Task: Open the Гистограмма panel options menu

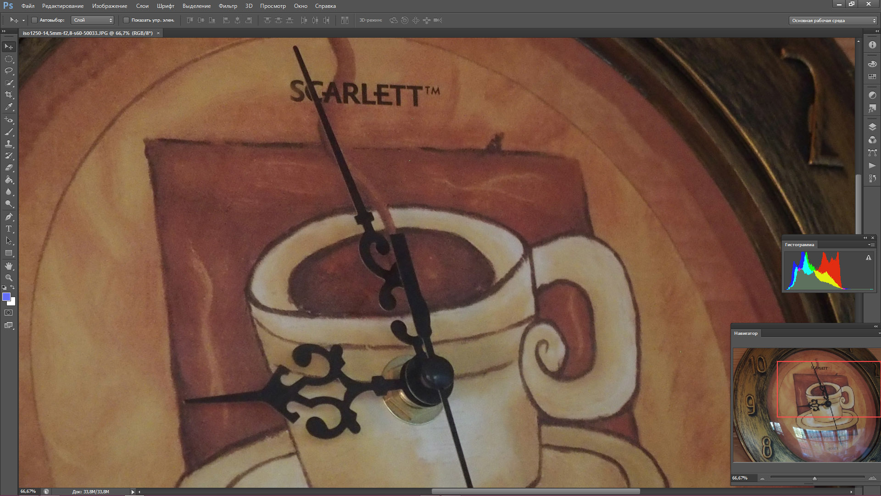Action: (x=870, y=245)
